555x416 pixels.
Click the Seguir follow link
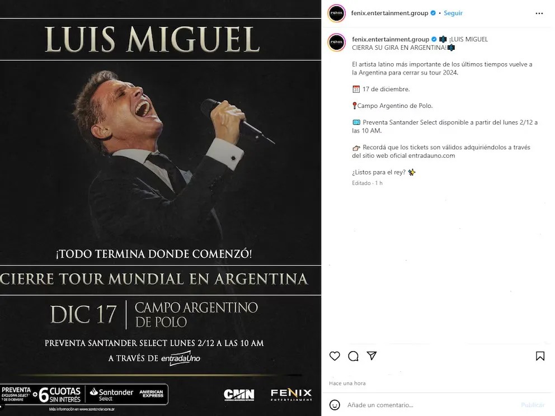[x=453, y=13]
